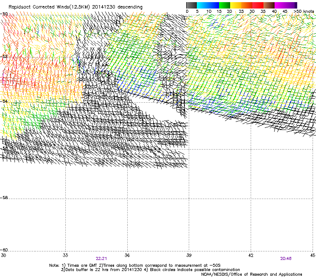Click the cyan 5-10 knots legend swatch
This screenshot has height=277, width=316.
pos(202,5)
